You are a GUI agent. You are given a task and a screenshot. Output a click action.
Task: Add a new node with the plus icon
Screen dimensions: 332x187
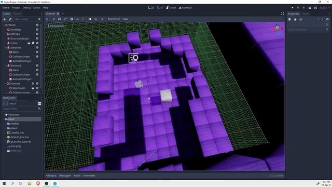click(5, 19)
